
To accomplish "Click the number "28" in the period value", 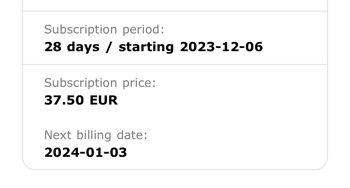I will coord(53,47).
